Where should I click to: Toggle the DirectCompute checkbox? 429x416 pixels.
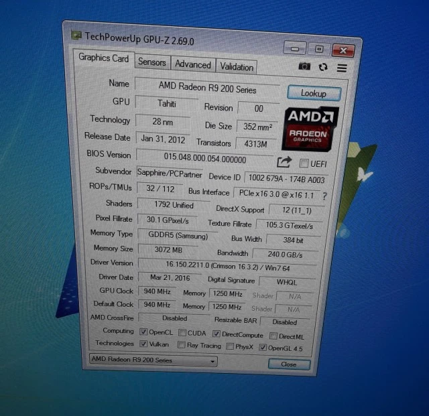coord(217,334)
